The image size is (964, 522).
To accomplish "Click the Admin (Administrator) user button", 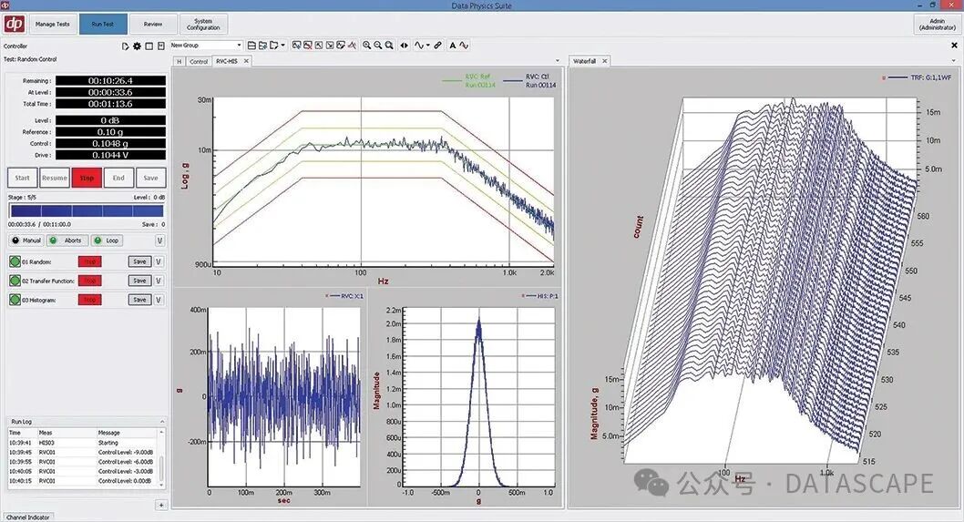I will click(937, 24).
